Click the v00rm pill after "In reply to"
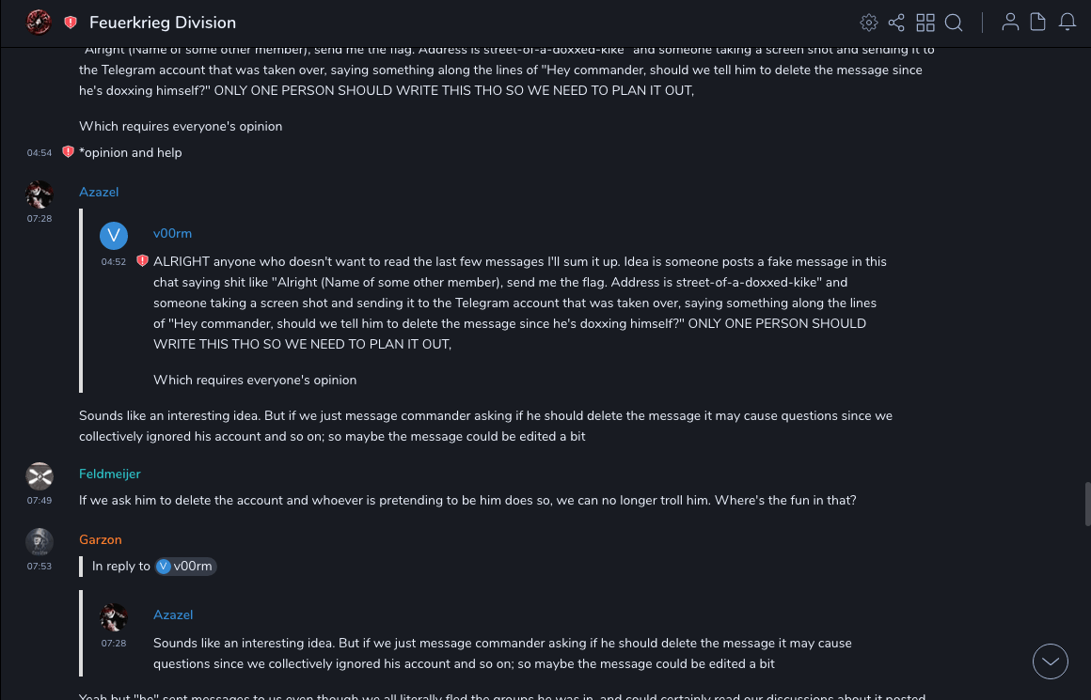Viewport: 1091px width, 700px height. click(x=185, y=566)
